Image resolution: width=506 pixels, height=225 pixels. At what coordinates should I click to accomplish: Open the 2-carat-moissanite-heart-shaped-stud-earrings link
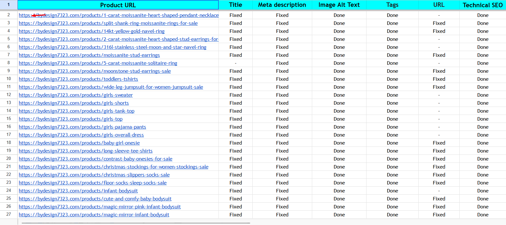[x=119, y=39]
